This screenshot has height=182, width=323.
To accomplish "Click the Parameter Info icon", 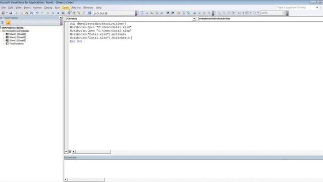I will pos(157,13).
